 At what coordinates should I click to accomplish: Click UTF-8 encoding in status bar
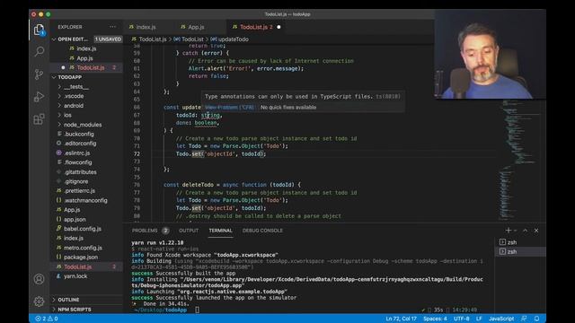(461, 319)
